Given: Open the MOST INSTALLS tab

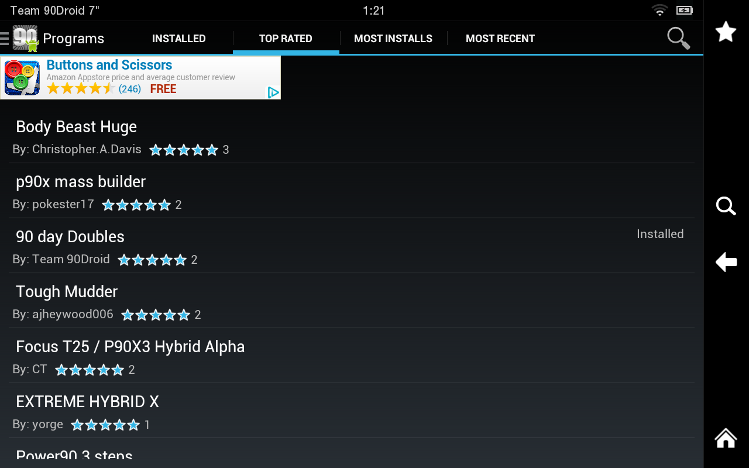Looking at the screenshot, I should pos(393,38).
